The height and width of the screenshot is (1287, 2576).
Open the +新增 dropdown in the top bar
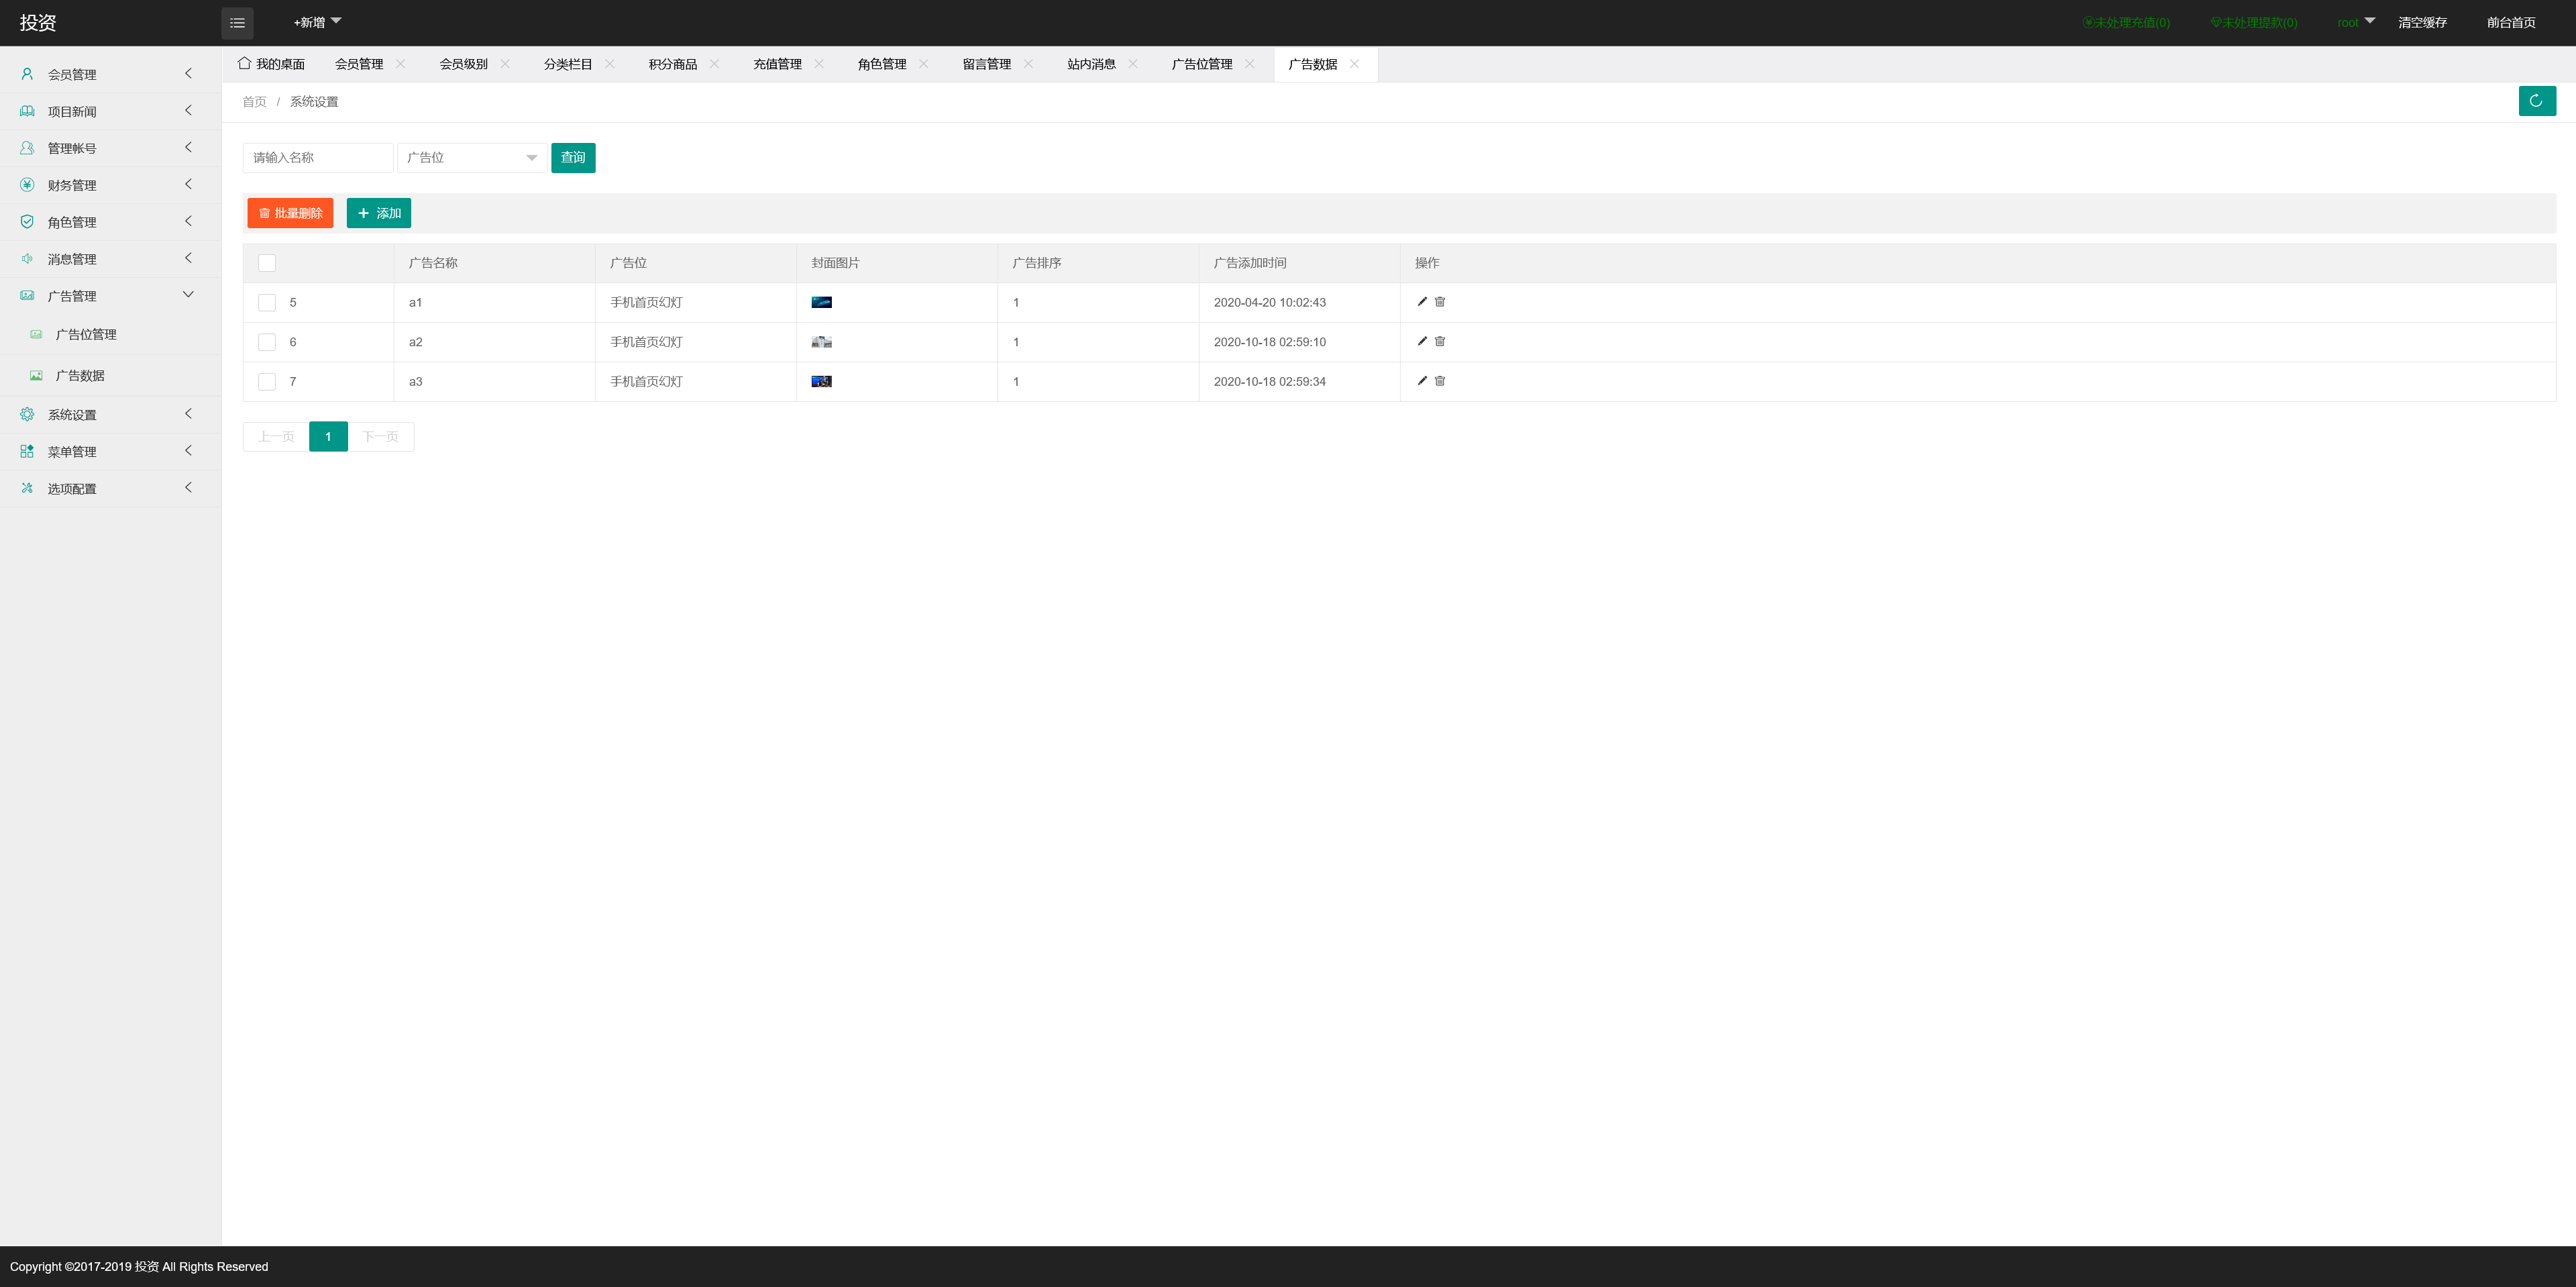click(317, 22)
